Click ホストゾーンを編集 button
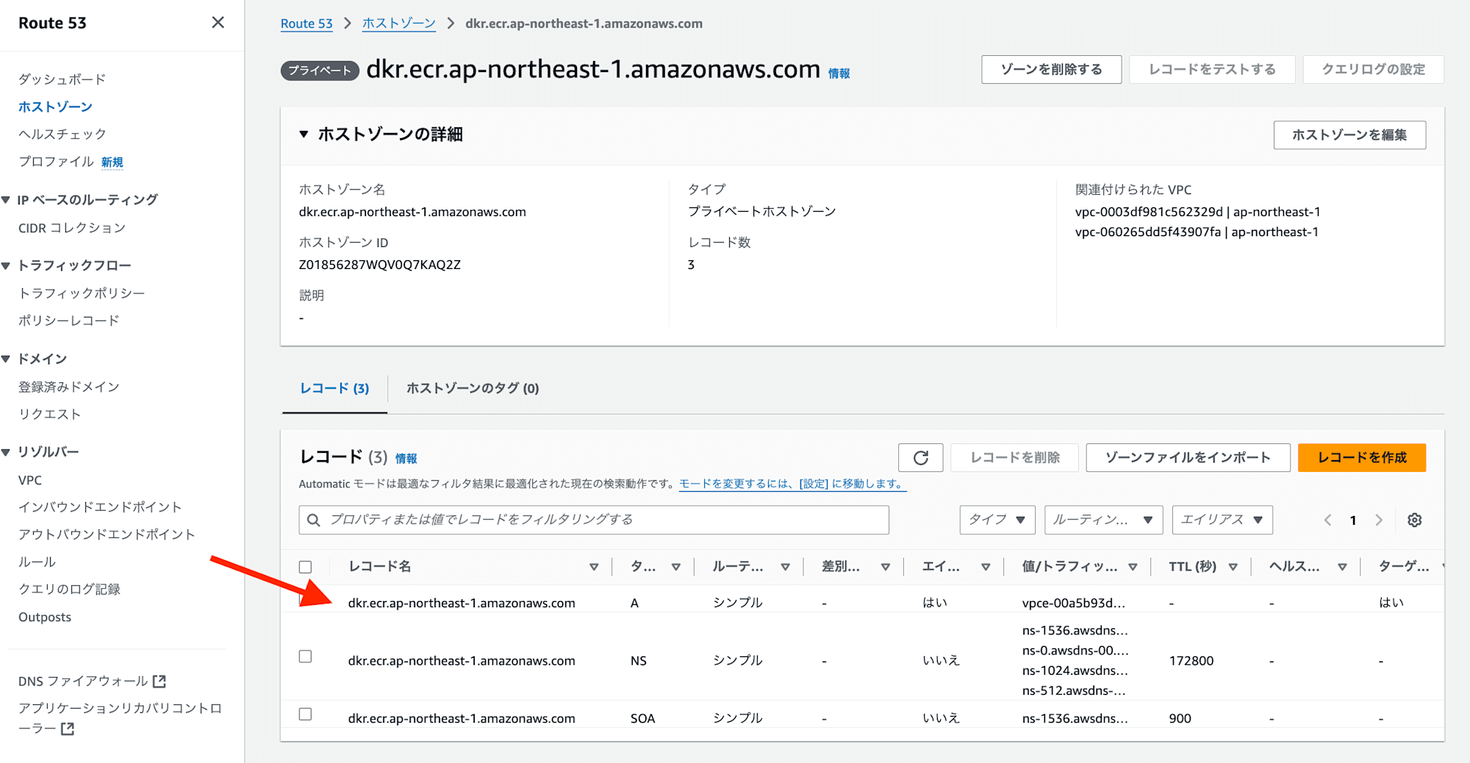The width and height of the screenshot is (1470, 763). pos(1349,135)
